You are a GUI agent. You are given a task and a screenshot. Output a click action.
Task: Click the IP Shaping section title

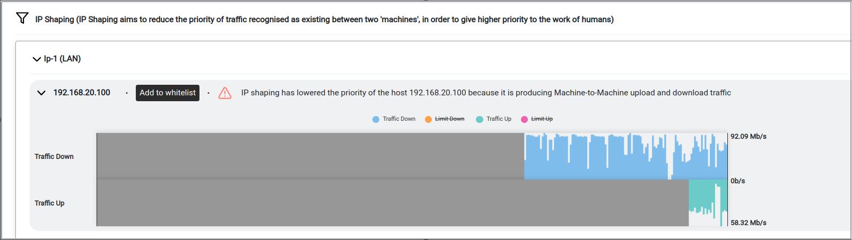pyautogui.click(x=324, y=20)
